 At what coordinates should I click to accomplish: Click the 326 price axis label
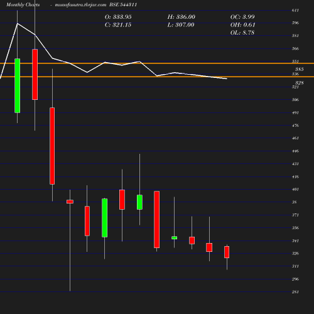click(295, 253)
